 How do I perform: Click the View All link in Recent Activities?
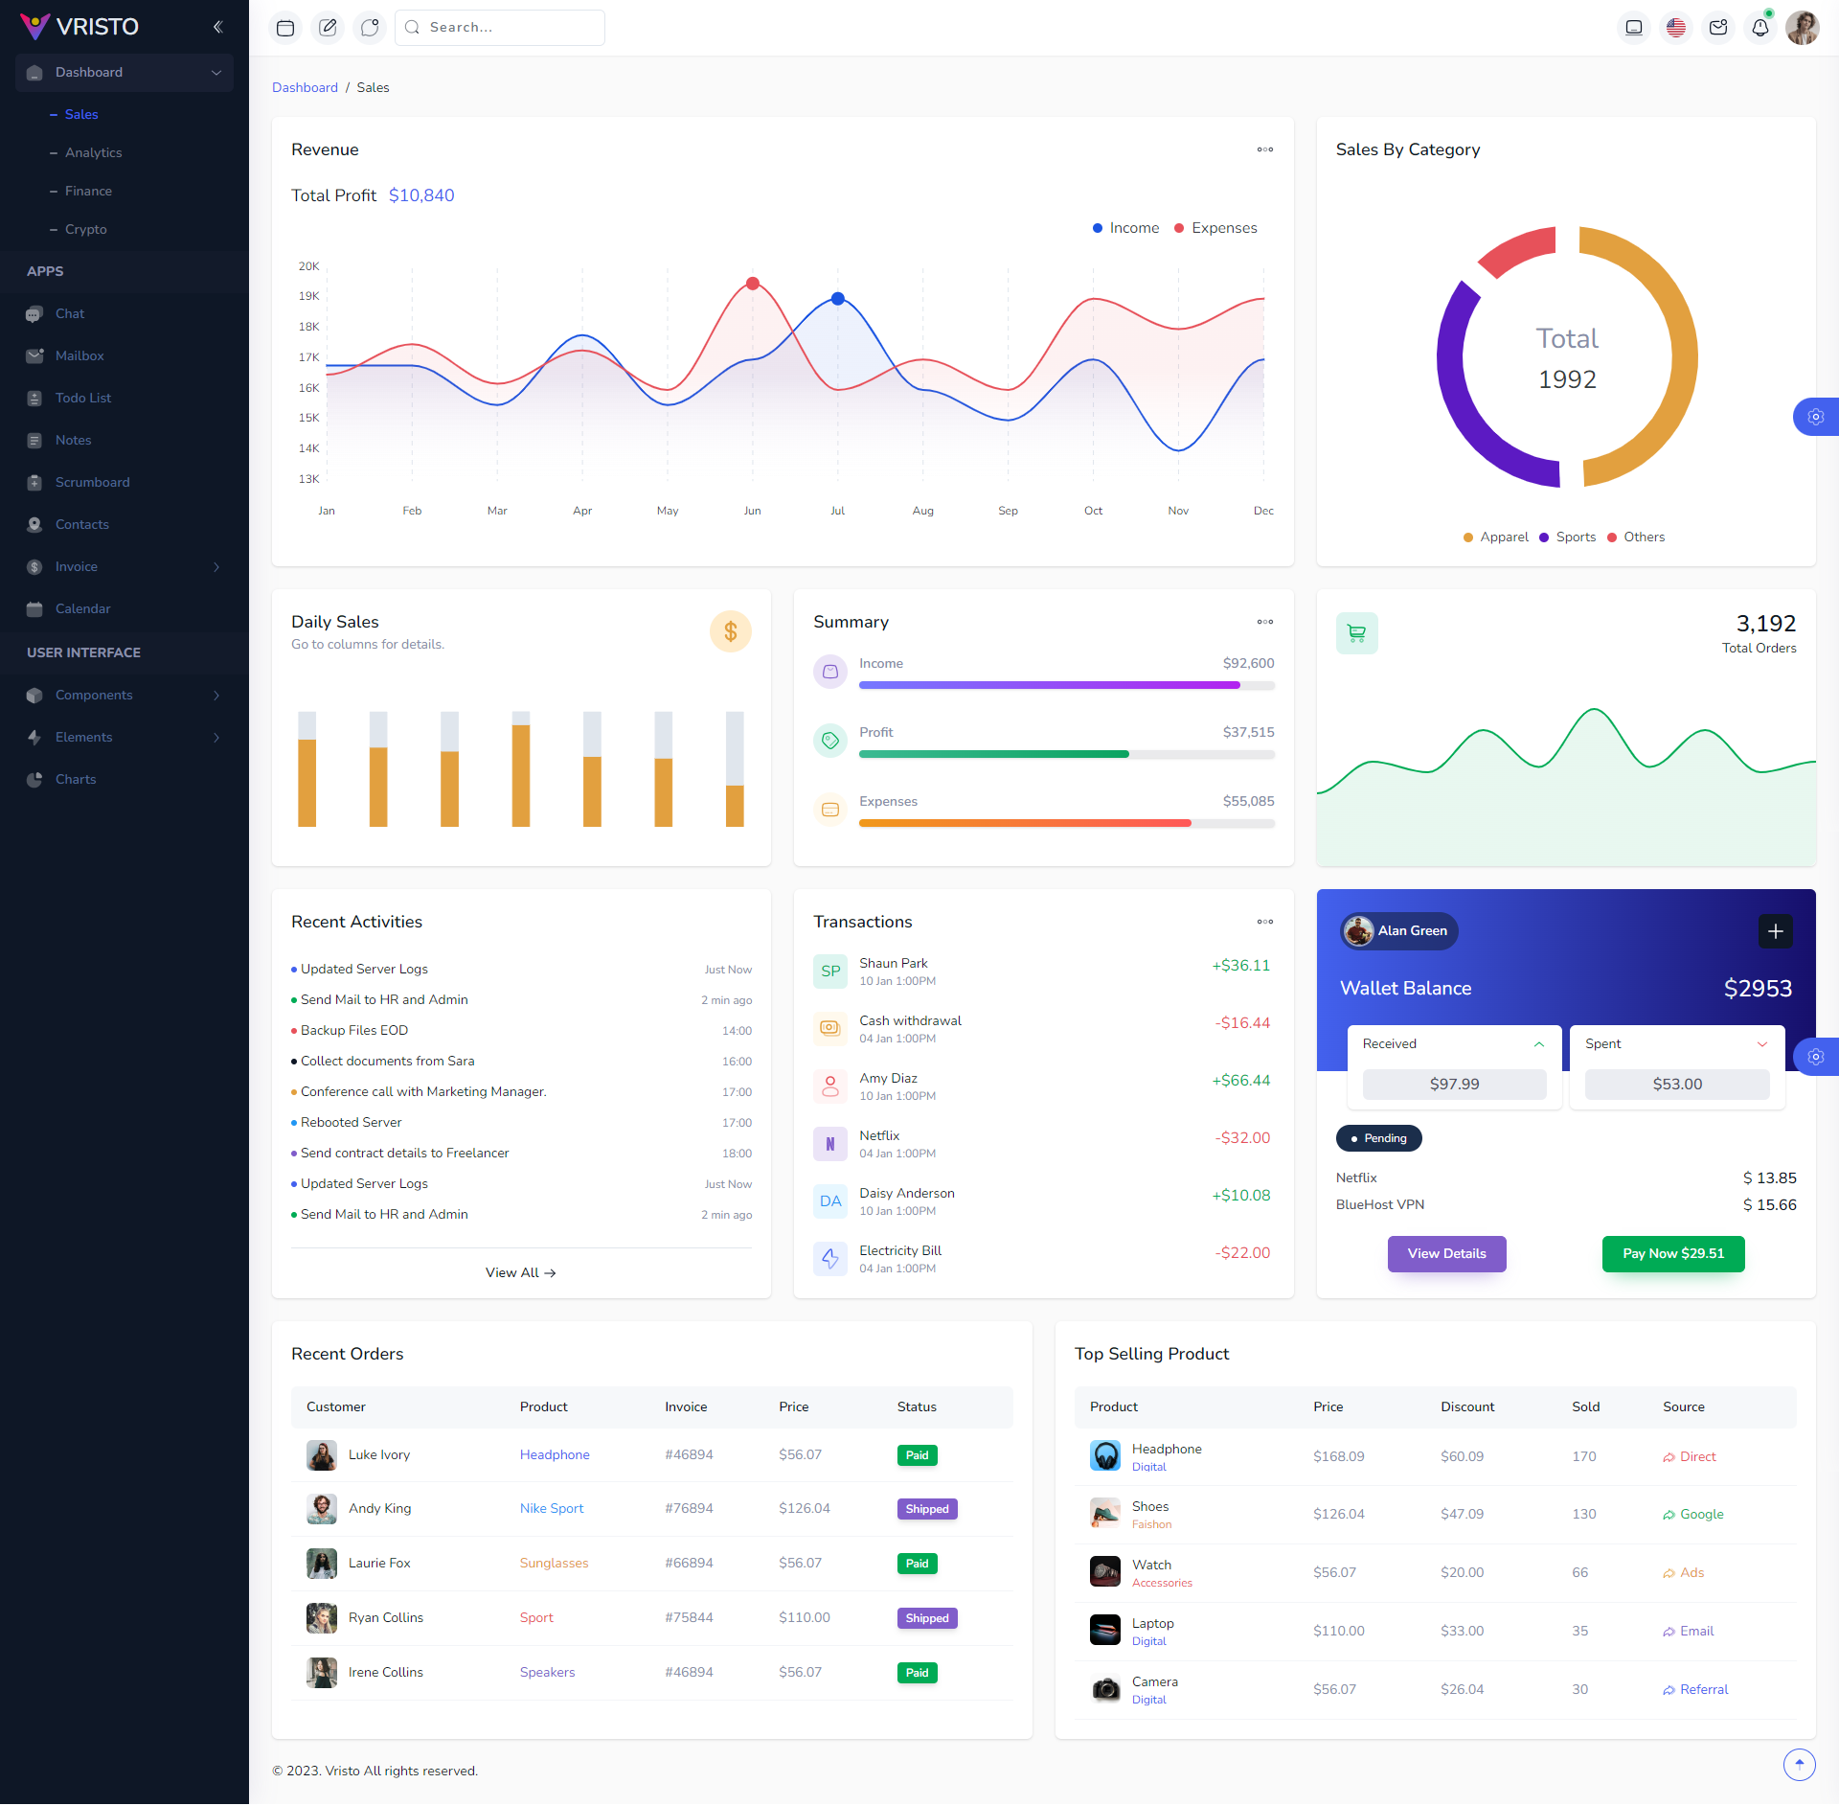tap(520, 1272)
